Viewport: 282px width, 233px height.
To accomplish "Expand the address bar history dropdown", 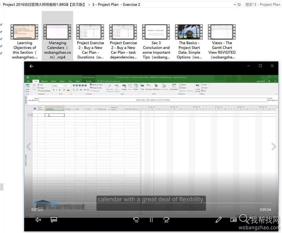I will [235, 5].
